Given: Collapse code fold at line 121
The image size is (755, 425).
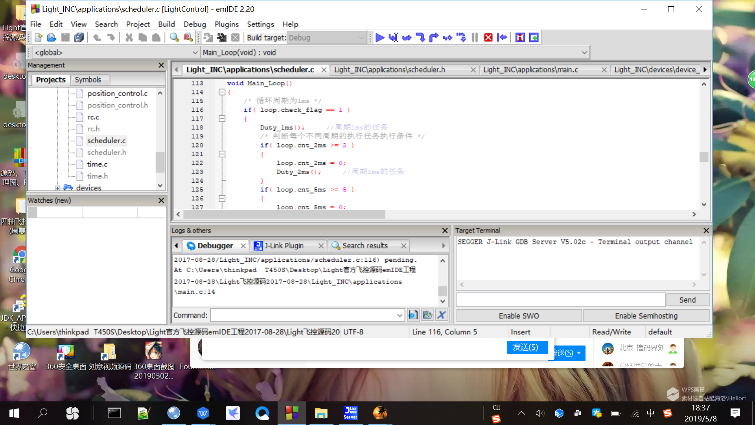Looking at the screenshot, I should (222, 154).
